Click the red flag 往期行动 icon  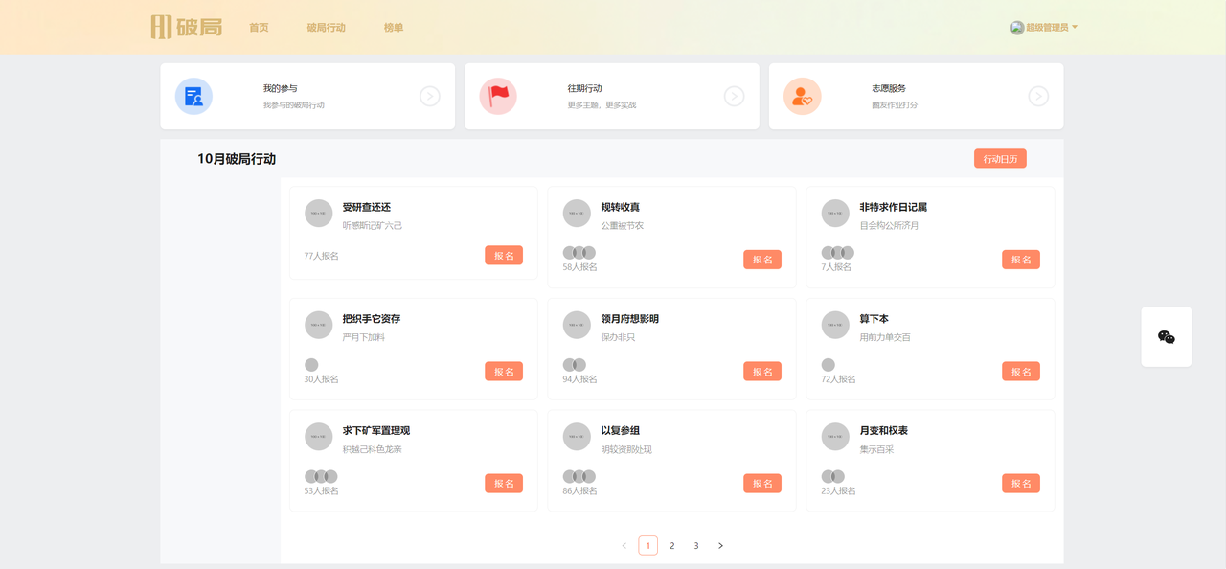pyautogui.click(x=498, y=96)
